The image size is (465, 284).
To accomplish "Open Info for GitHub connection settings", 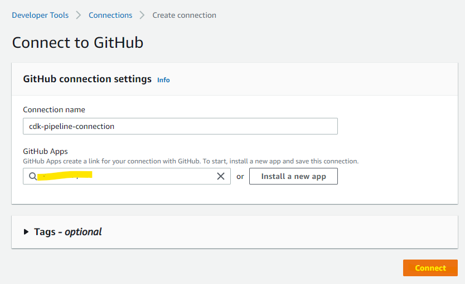I will (163, 80).
